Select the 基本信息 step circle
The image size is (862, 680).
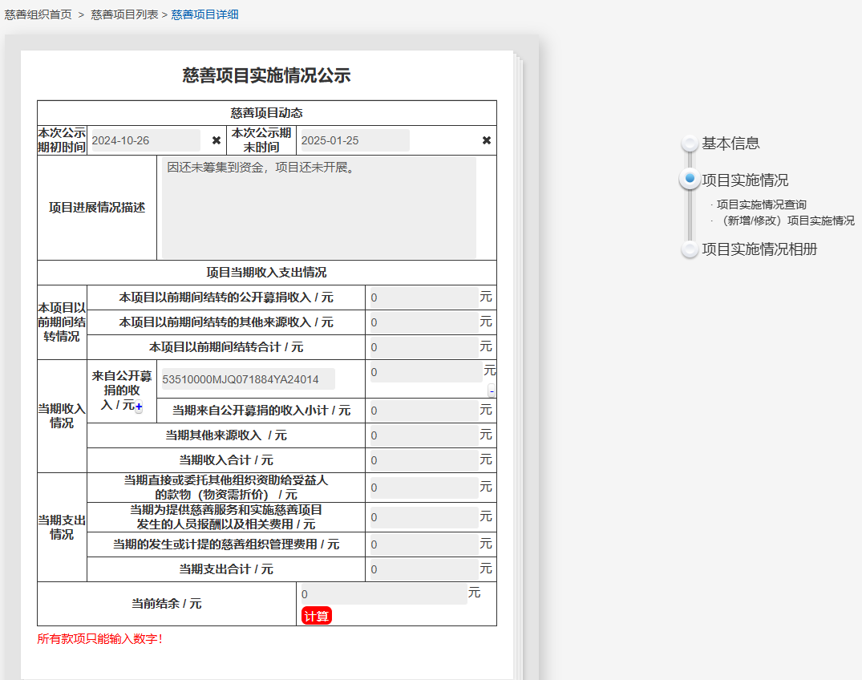[690, 144]
